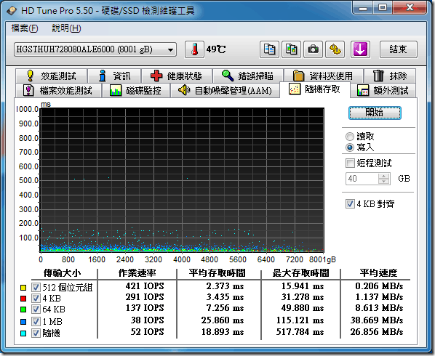
Task: Switch to the 錯誤掃瞄 tab
Action: tap(248, 76)
